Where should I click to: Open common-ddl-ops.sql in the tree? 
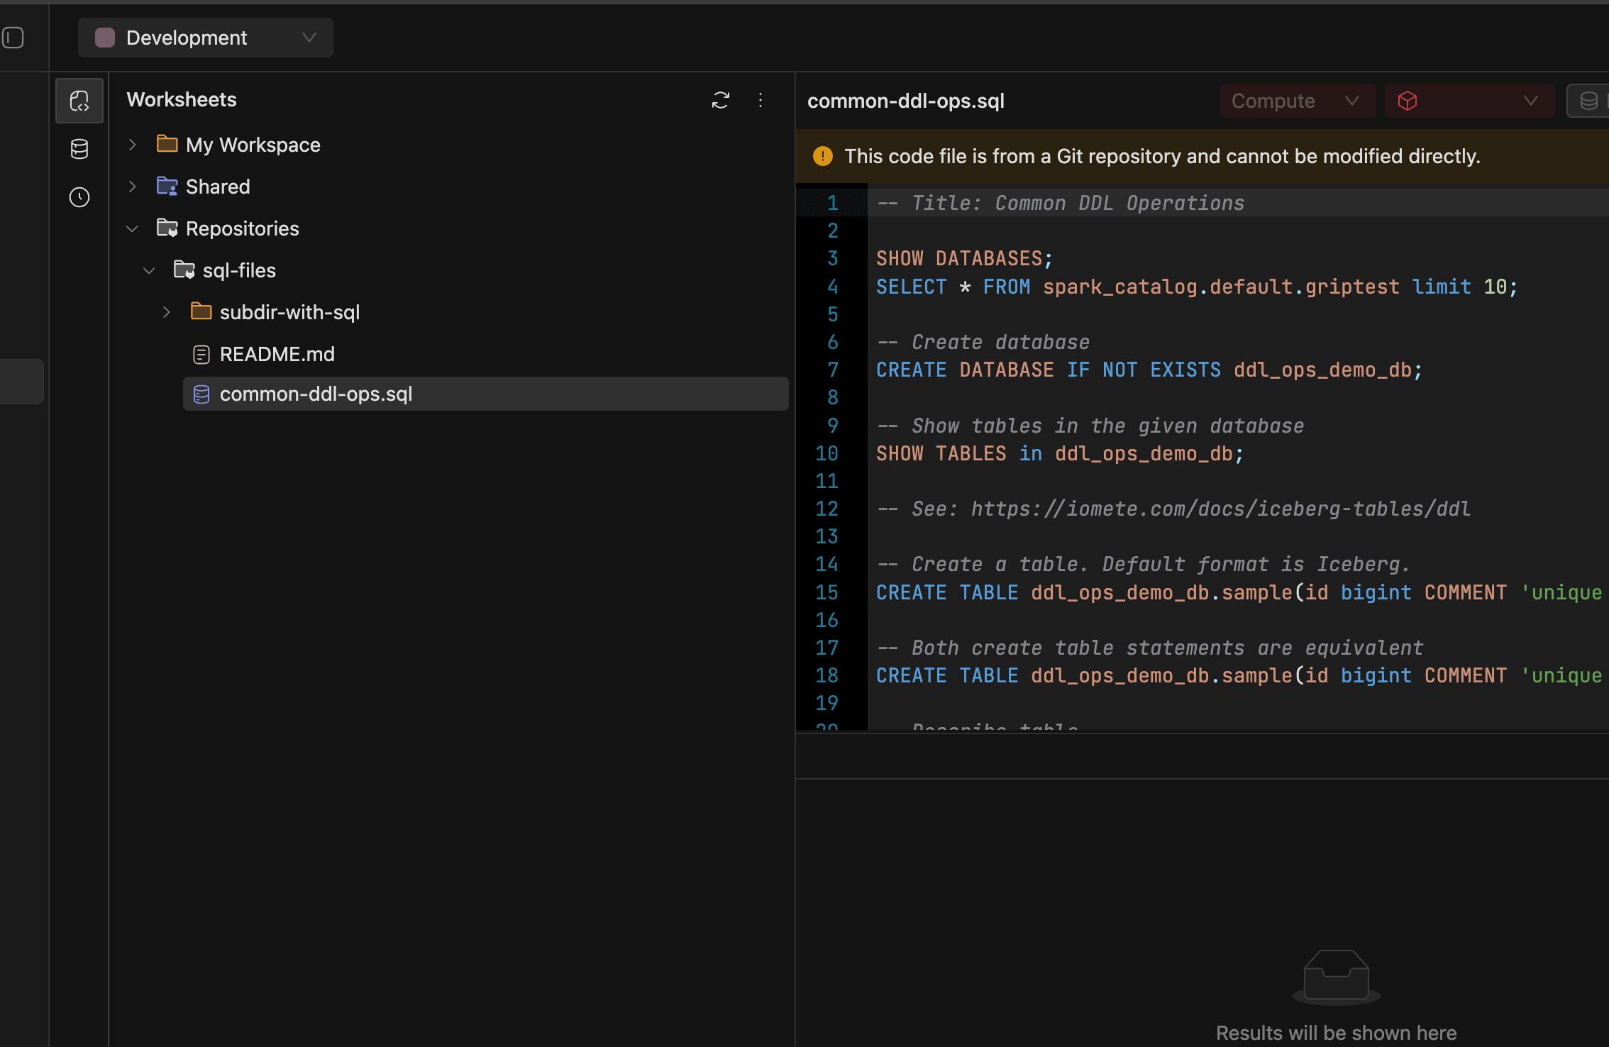click(485, 394)
